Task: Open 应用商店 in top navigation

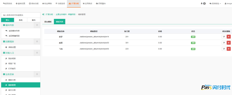Action: click(x=87, y=3)
